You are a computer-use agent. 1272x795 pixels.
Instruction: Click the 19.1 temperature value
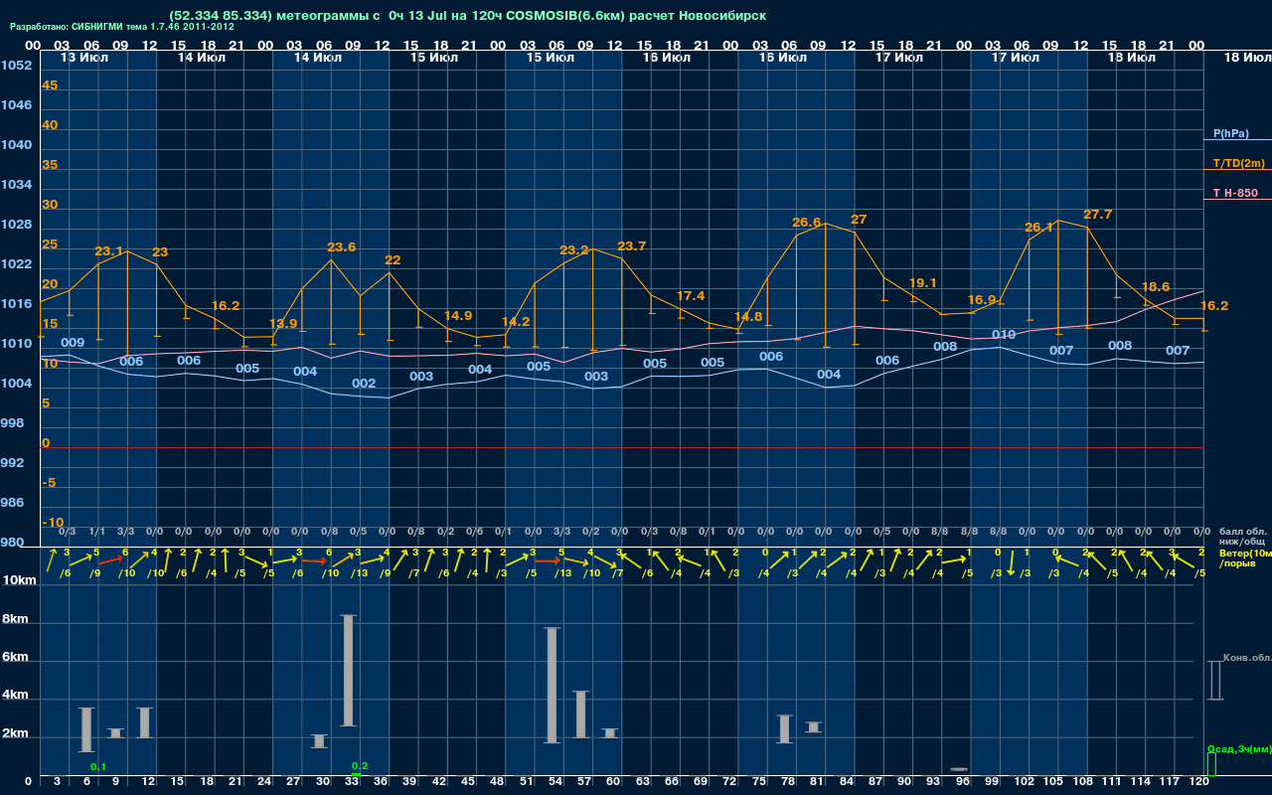point(923,283)
